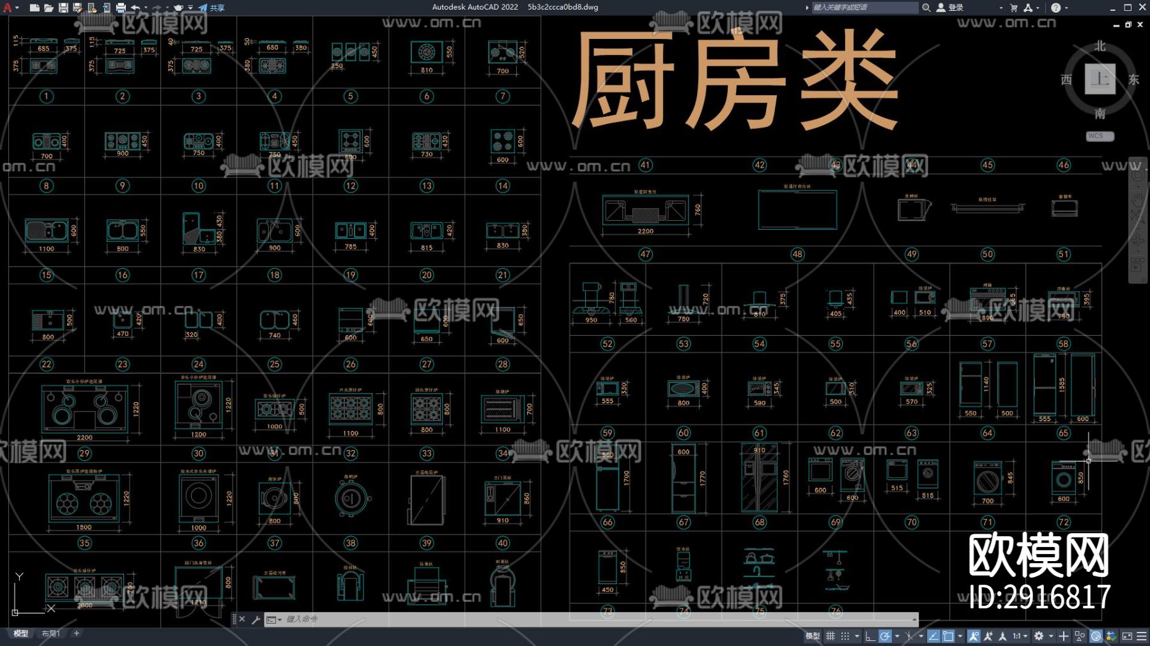Open command line customize wrench

coord(256,619)
